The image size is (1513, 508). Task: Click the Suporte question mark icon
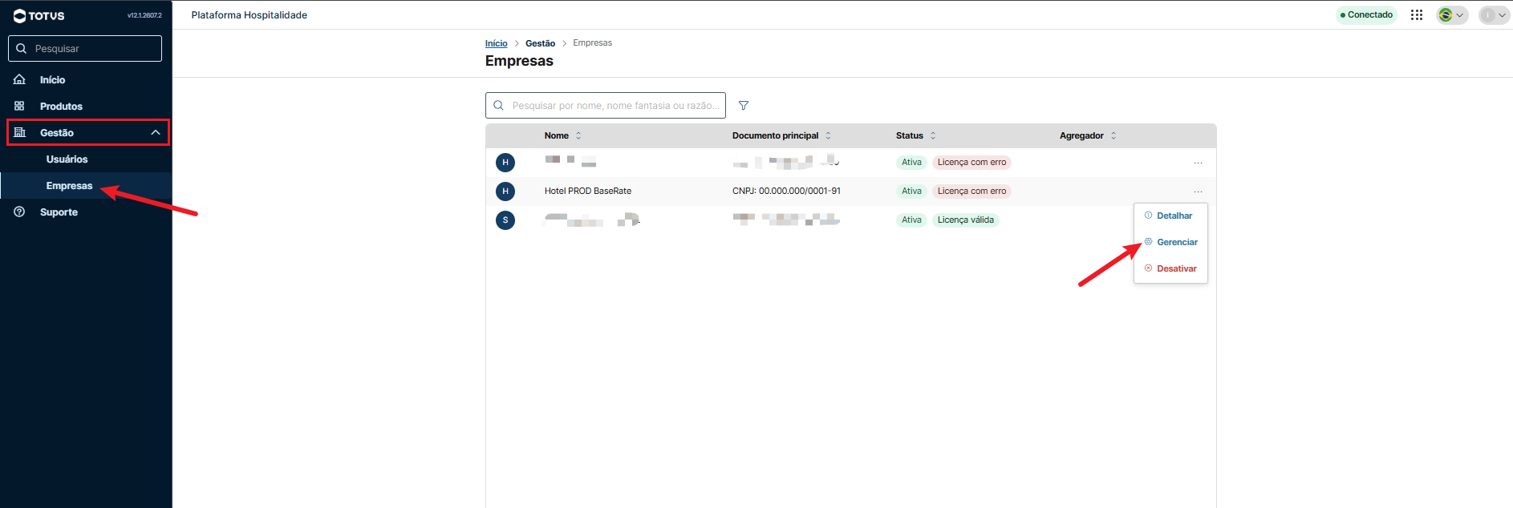[19, 212]
